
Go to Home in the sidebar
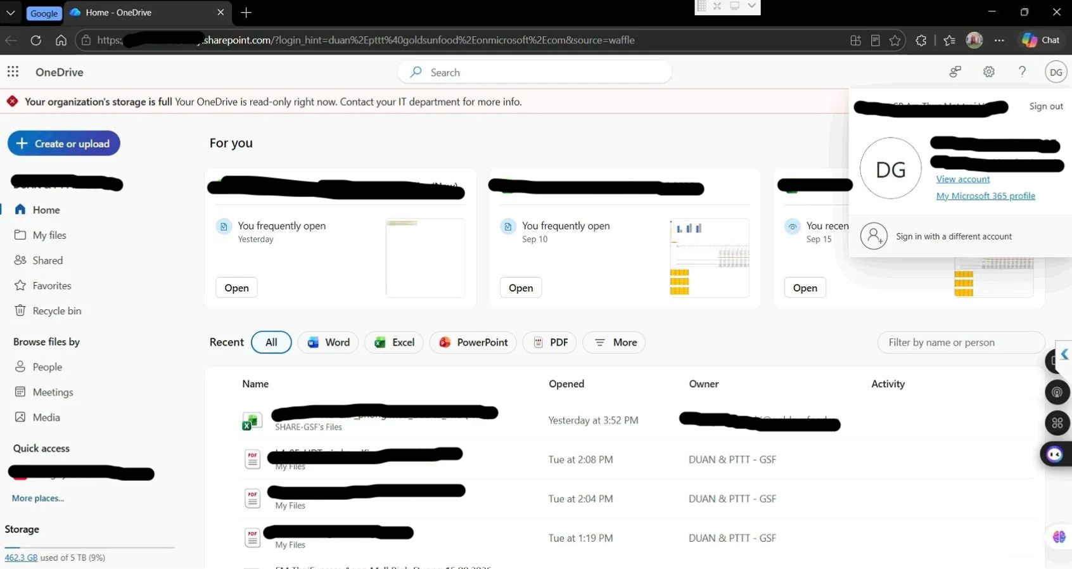point(46,210)
